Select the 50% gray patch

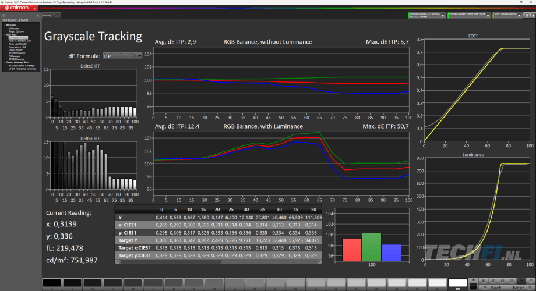[255, 283]
